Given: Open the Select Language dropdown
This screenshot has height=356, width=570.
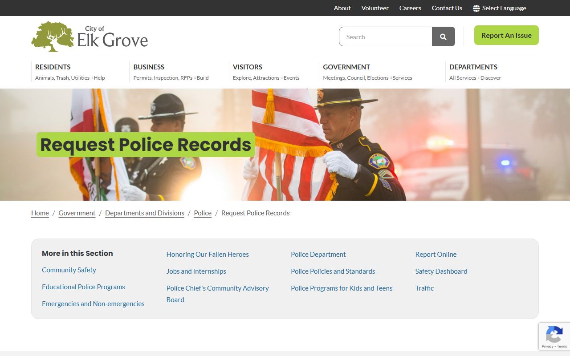Looking at the screenshot, I should [x=500, y=8].
